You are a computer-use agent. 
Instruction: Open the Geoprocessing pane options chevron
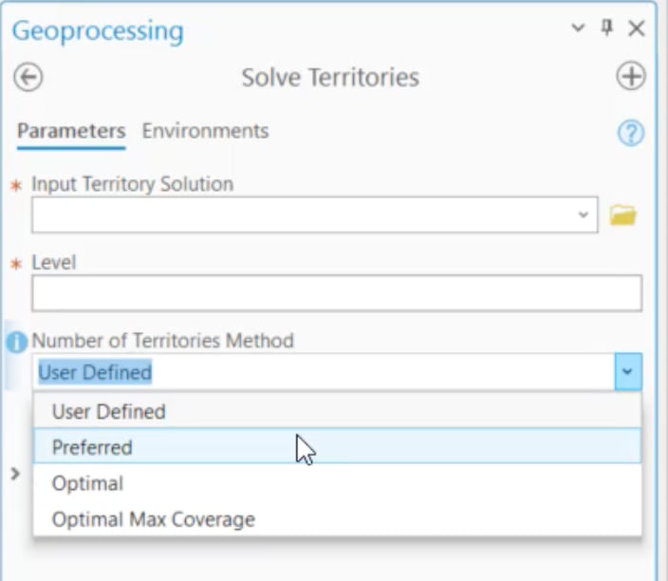point(578,28)
